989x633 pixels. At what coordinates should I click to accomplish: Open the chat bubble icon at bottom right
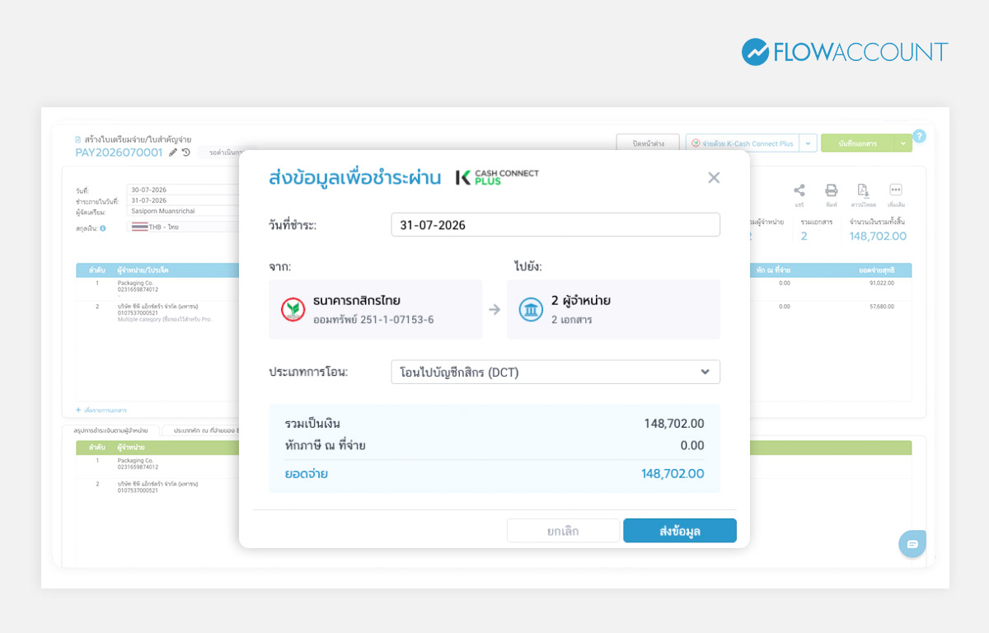tap(912, 544)
